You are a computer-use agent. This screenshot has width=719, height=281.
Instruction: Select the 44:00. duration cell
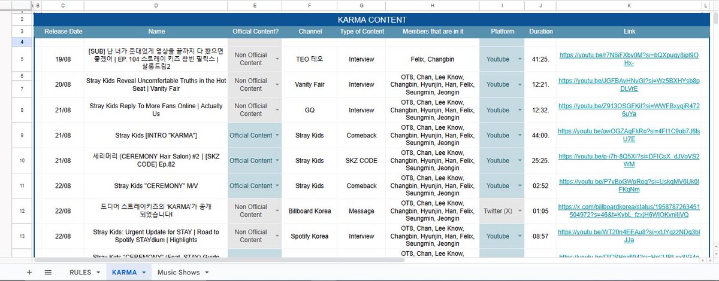click(x=541, y=135)
